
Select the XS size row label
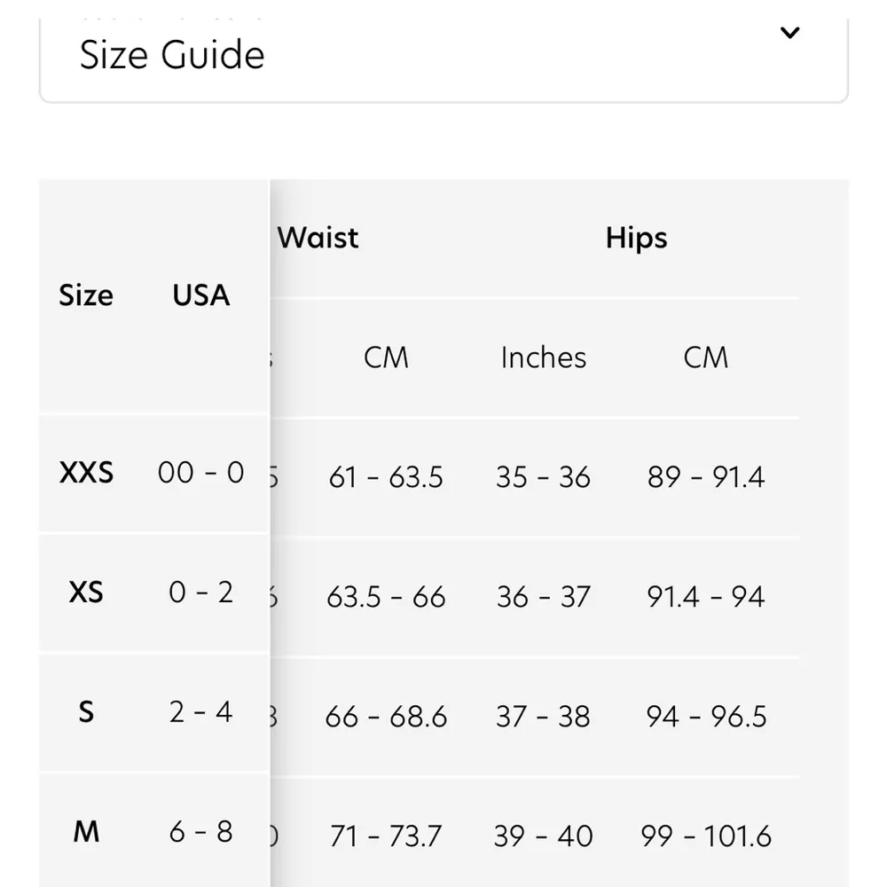(x=86, y=592)
